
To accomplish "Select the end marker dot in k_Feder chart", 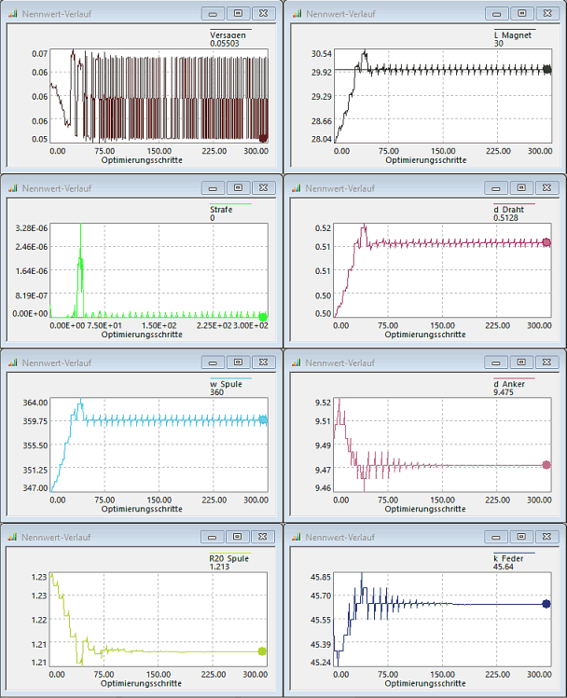I will (x=546, y=604).
